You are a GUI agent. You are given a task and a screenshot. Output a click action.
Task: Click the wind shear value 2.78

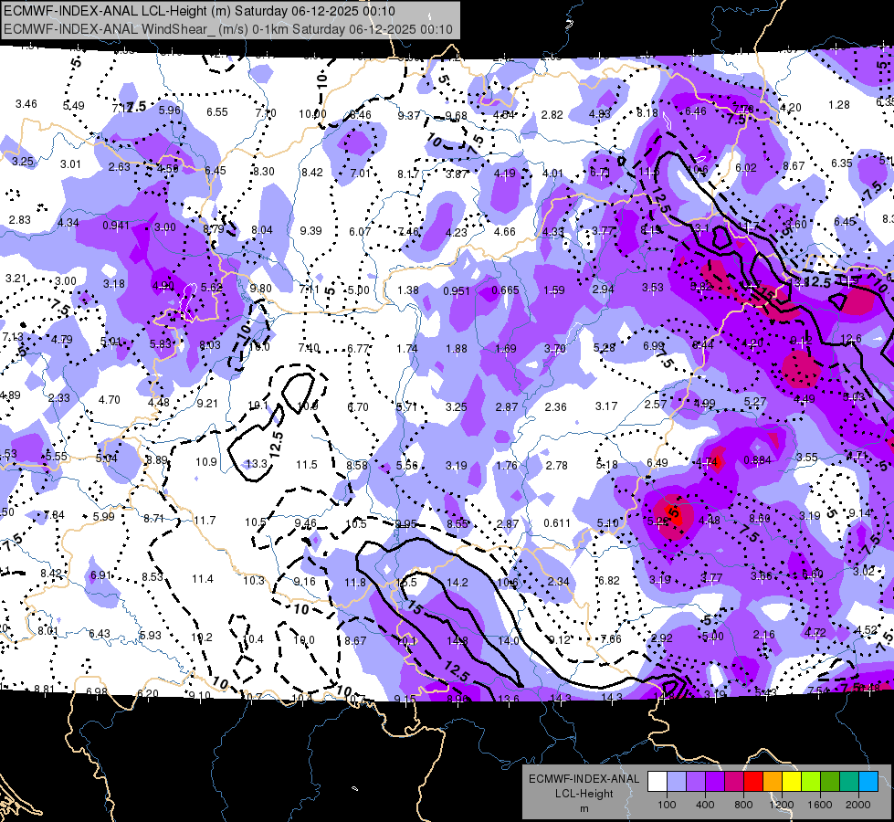(556, 466)
